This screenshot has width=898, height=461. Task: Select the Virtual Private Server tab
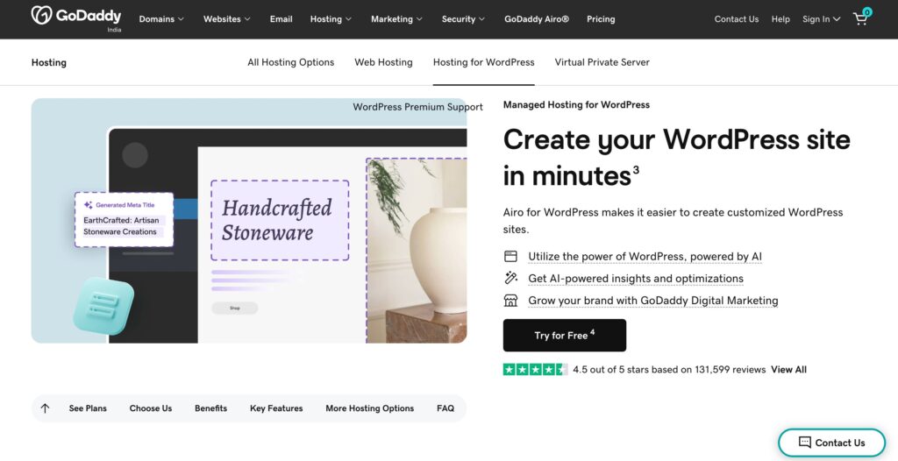tap(602, 62)
